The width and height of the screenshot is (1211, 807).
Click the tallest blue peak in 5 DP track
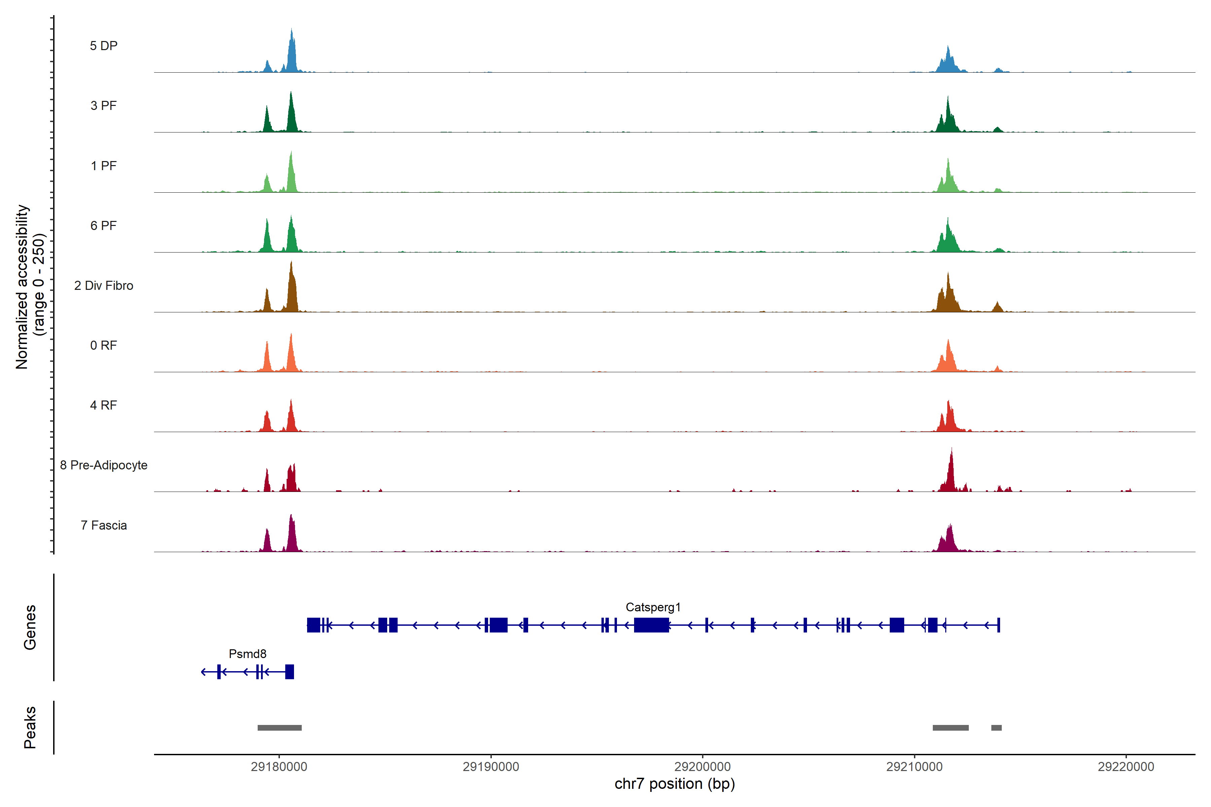[x=291, y=56]
